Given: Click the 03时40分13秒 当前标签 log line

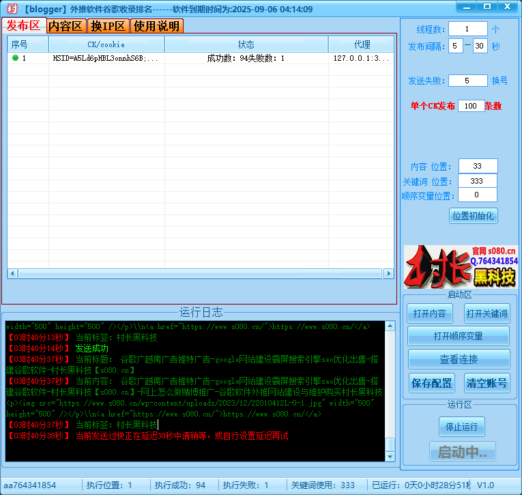Looking at the screenshot, I should (82, 337).
